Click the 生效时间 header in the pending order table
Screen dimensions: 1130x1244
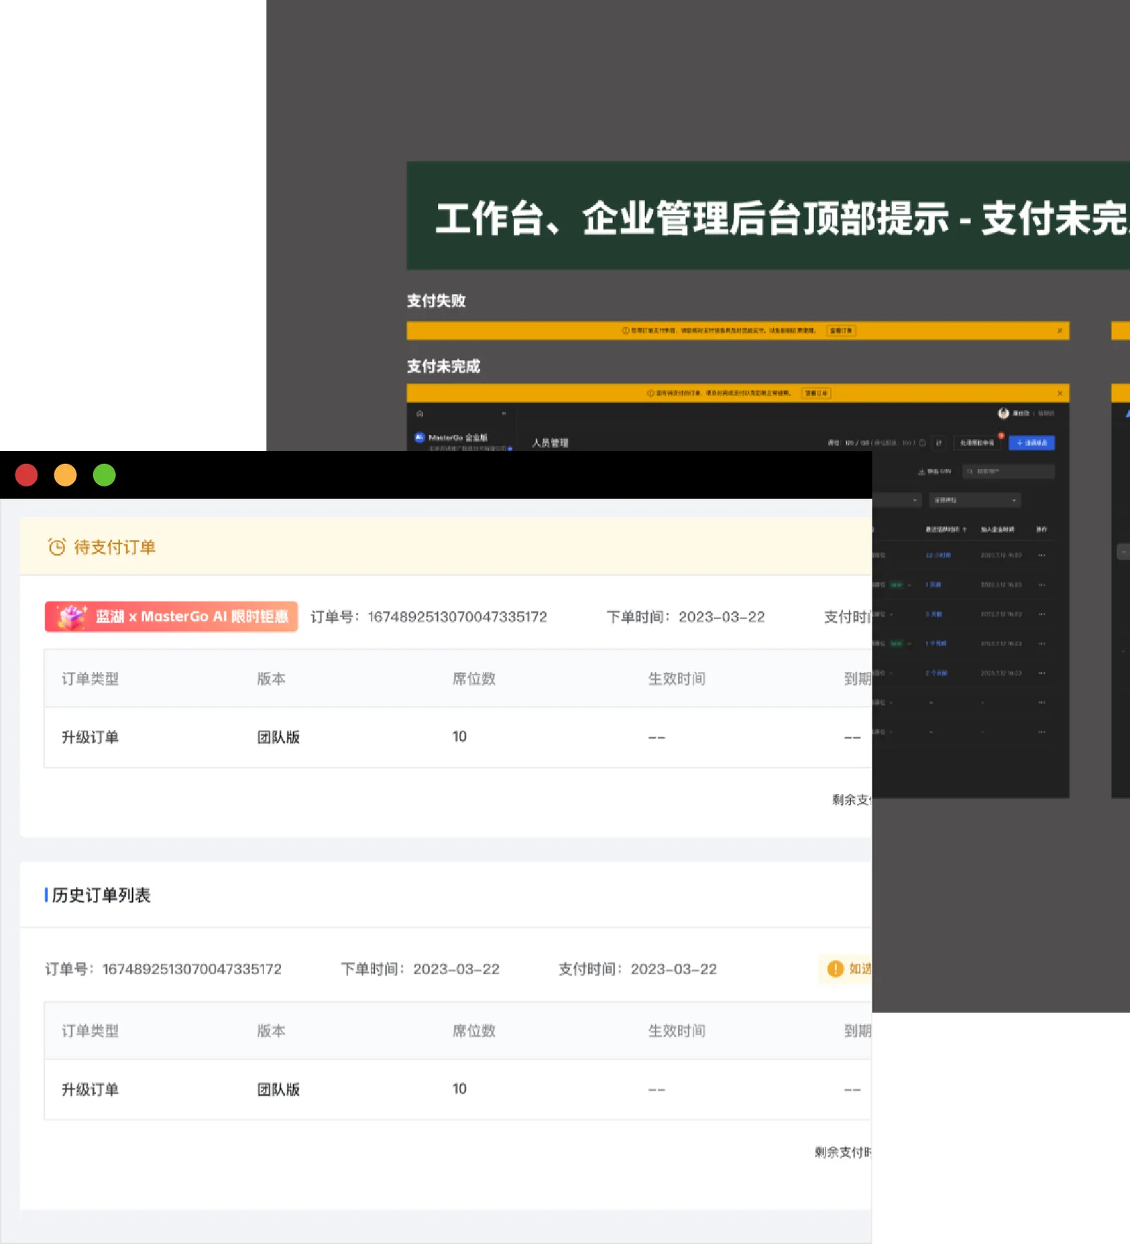tap(677, 678)
